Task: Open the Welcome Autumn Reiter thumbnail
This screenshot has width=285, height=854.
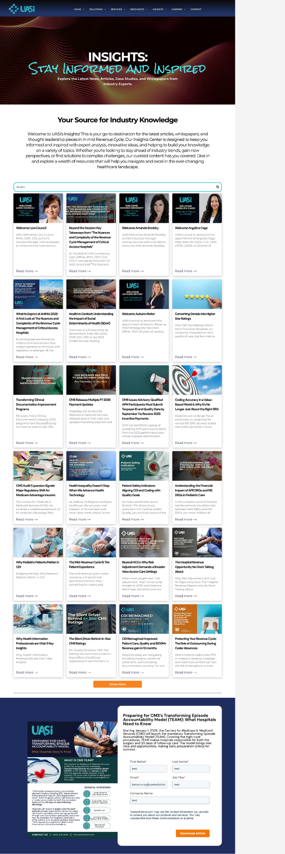Action: tap(144, 294)
